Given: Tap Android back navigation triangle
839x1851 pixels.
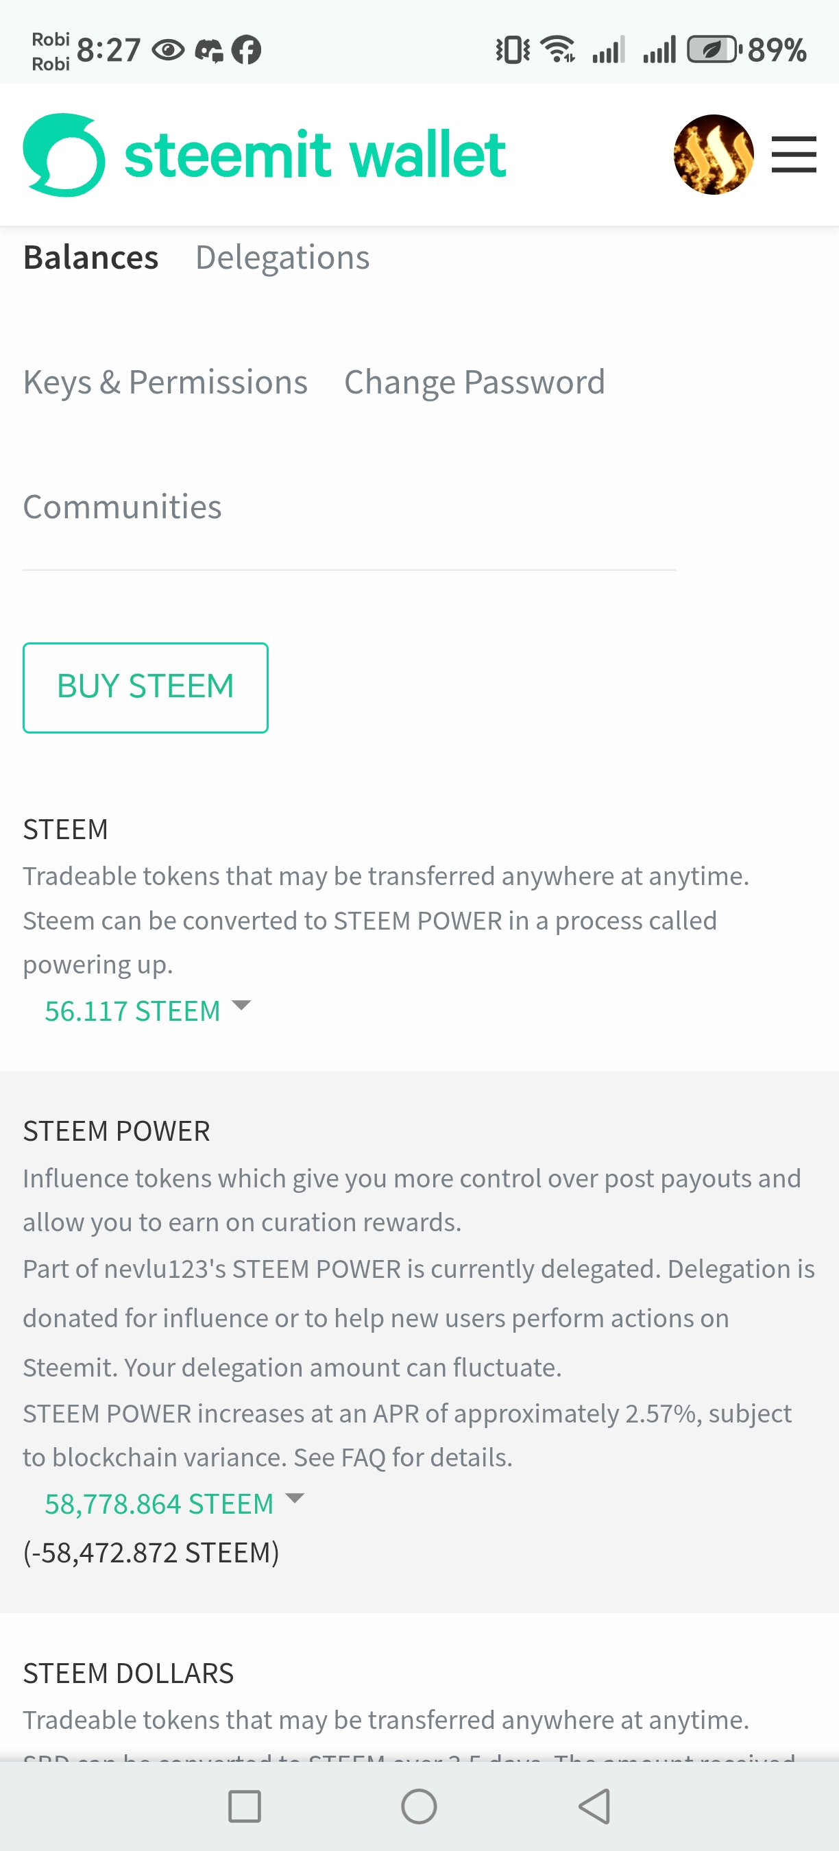Looking at the screenshot, I should 595,1806.
